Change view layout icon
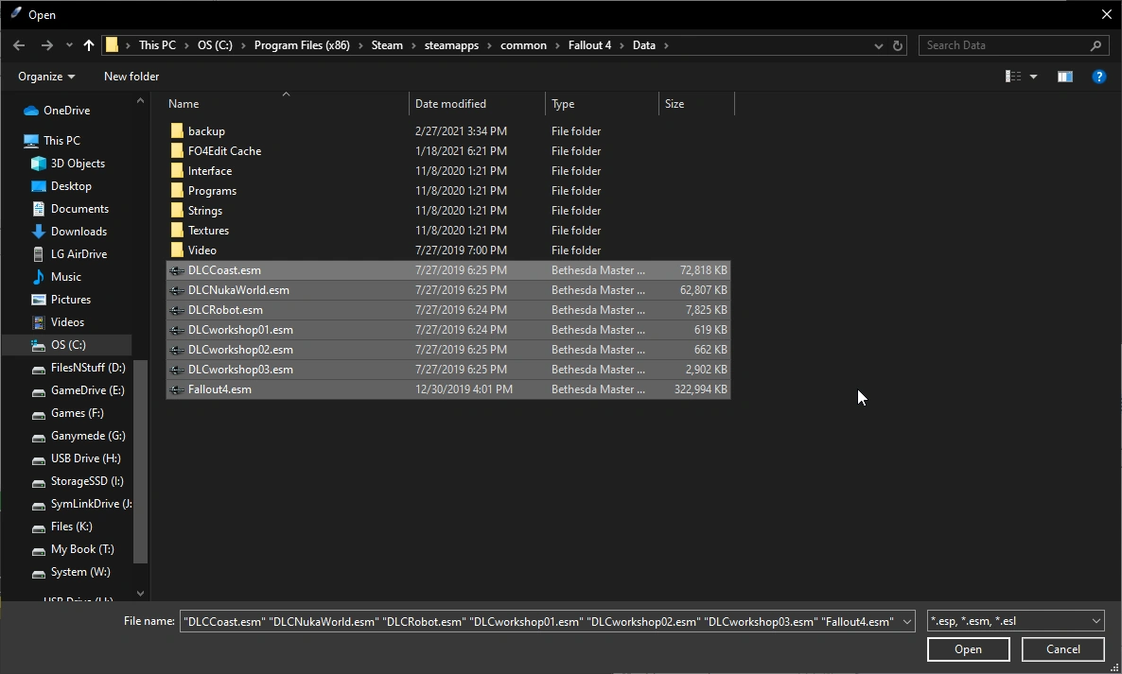Screen dimensions: 1122x674 point(1013,77)
